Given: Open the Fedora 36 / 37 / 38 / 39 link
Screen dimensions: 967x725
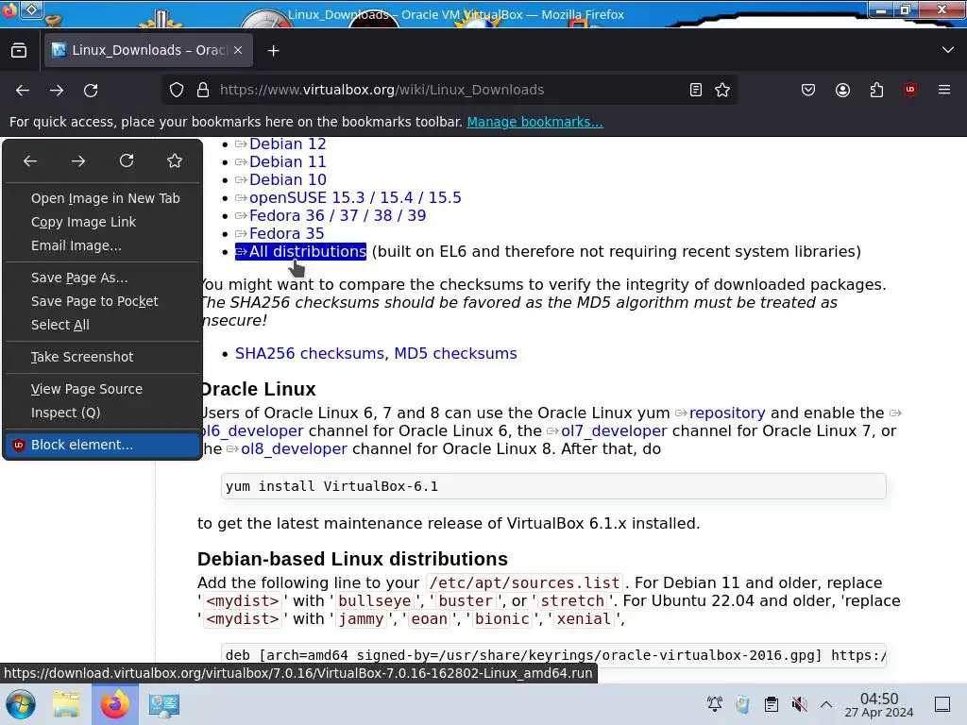Looking at the screenshot, I should [337, 215].
